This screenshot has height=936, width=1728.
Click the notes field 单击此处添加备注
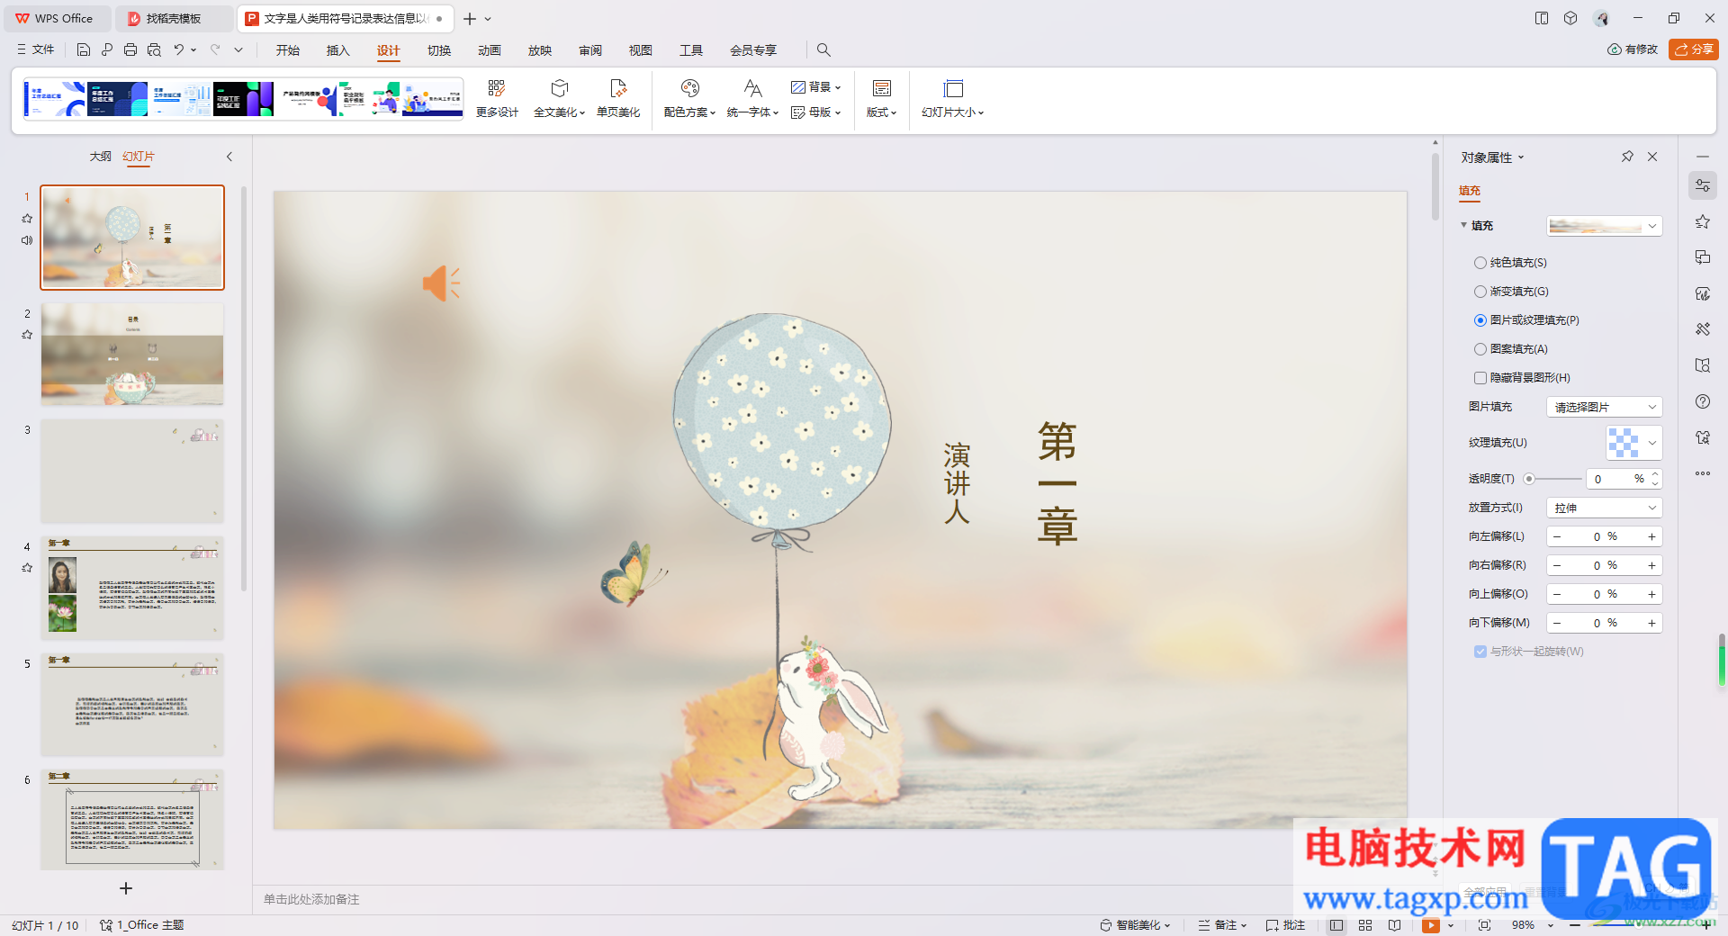point(311,899)
